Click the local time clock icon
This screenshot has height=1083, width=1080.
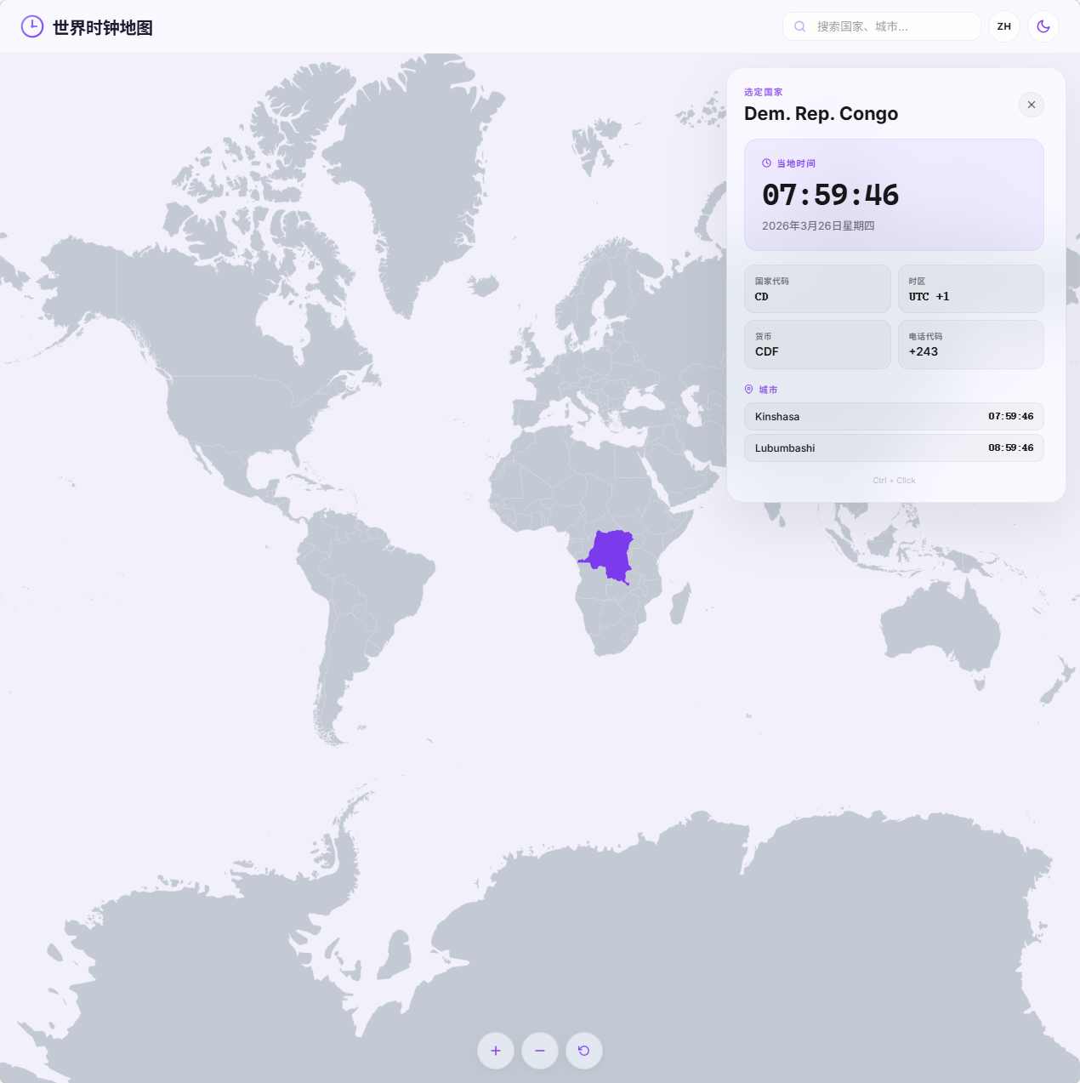point(766,163)
